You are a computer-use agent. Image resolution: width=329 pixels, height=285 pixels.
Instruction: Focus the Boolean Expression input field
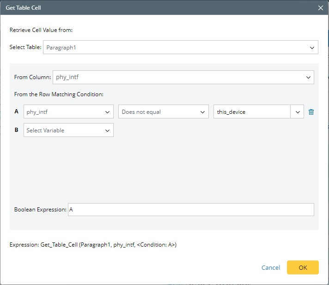click(x=190, y=210)
